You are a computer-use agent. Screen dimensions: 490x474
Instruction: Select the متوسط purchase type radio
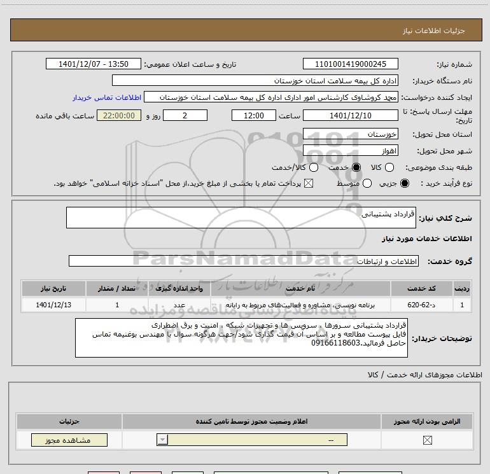pos(367,183)
